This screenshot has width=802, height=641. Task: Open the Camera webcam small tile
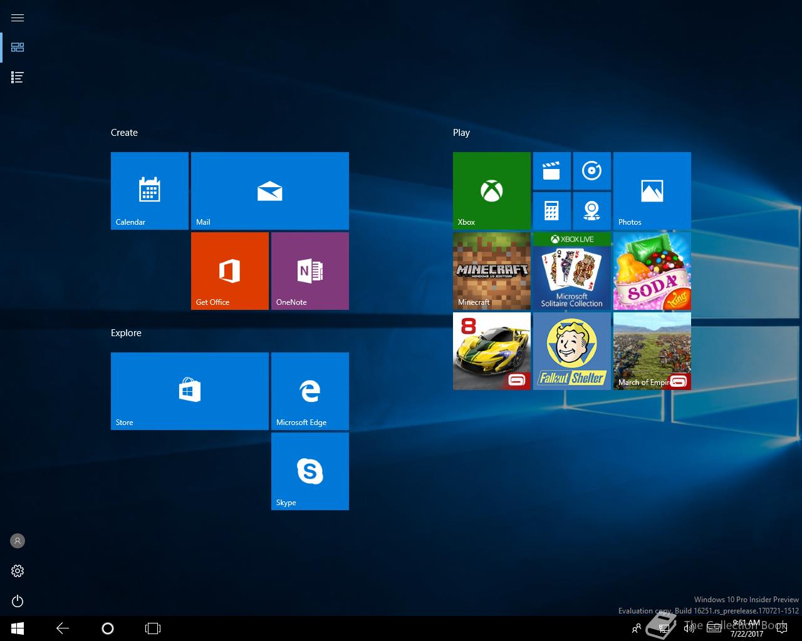pyautogui.click(x=592, y=211)
